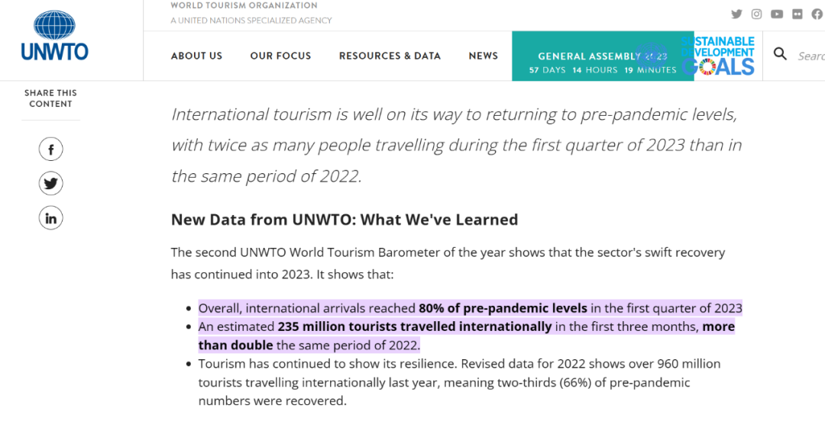Open Sustainable Development Goals logo link
This screenshot has height=421, width=825.
click(x=720, y=56)
